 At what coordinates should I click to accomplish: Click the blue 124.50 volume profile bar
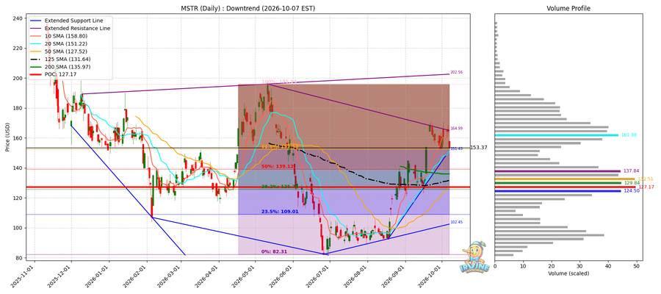pyautogui.click(x=557, y=191)
